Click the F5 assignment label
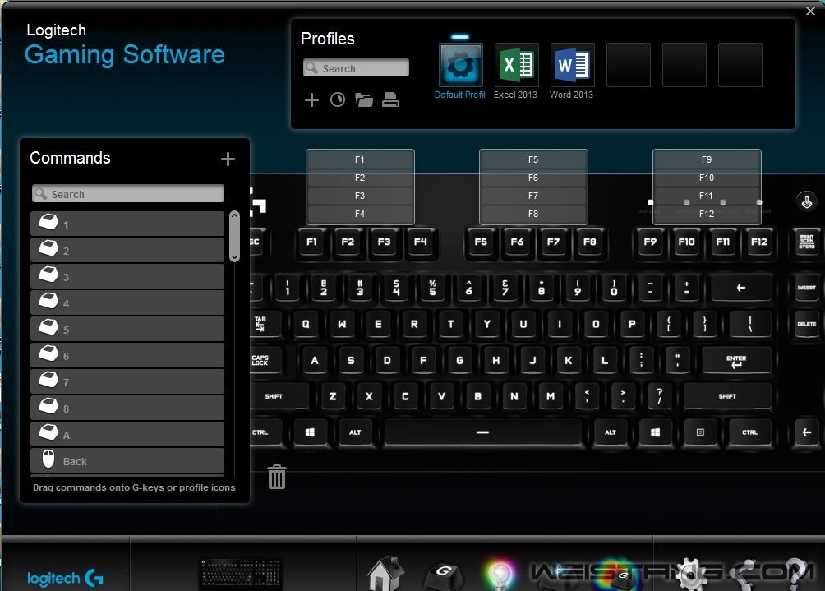This screenshot has height=591, width=825. coord(533,159)
